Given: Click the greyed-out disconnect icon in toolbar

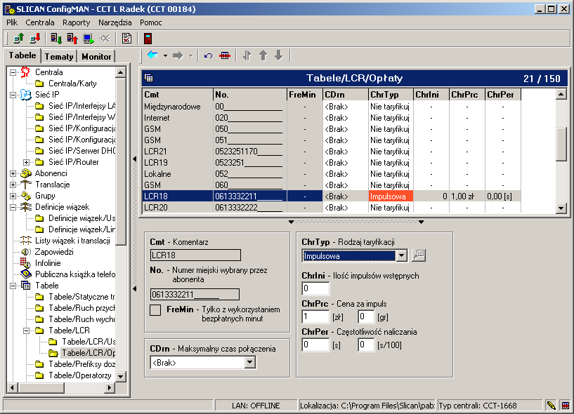Looking at the screenshot, I should coord(105,38).
